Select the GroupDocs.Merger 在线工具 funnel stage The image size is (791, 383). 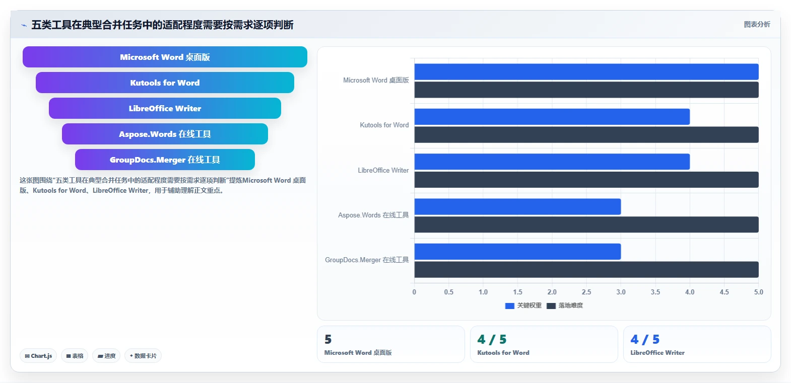[165, 160]
